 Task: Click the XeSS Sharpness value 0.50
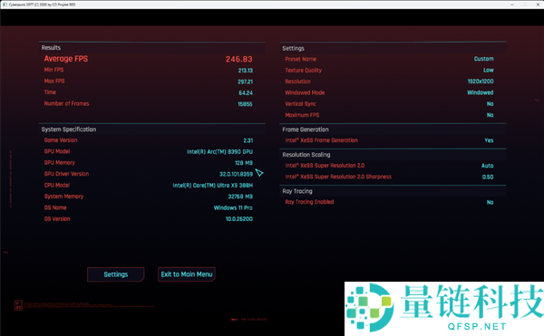click(x=488, y=177)
